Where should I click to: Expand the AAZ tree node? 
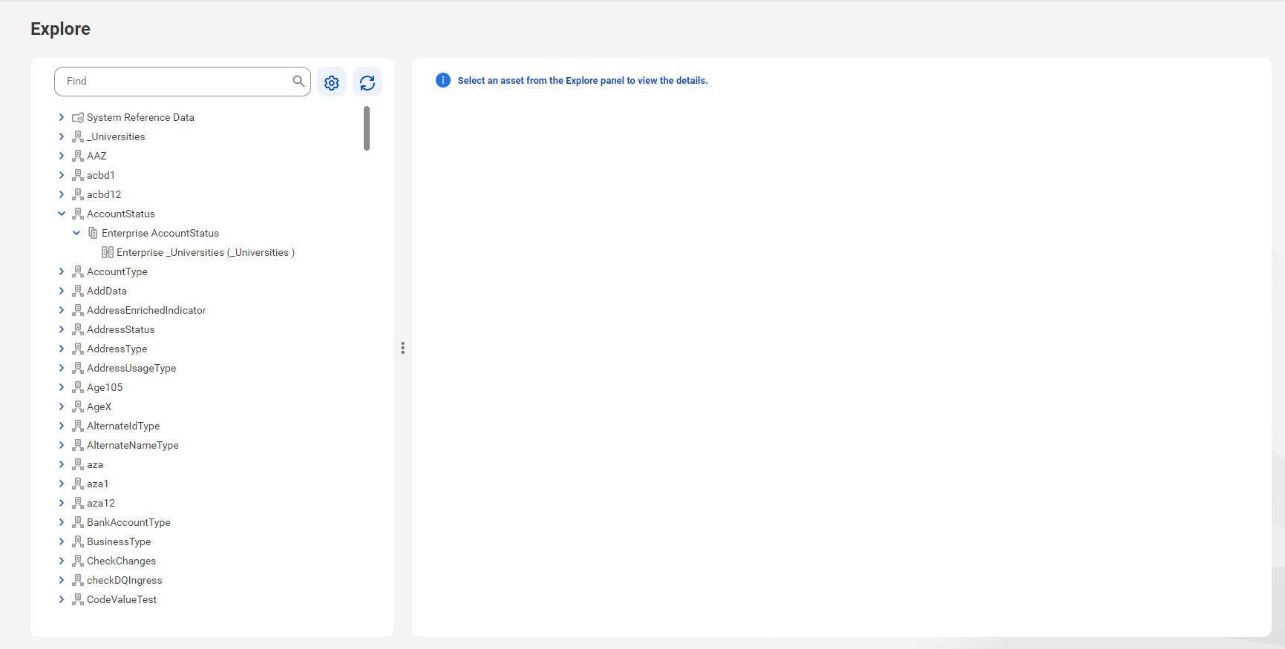tap(62, 156)
